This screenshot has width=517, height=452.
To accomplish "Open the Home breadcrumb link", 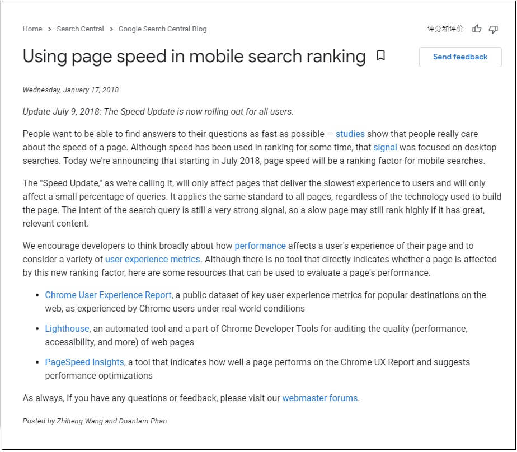I will point(32,29).
